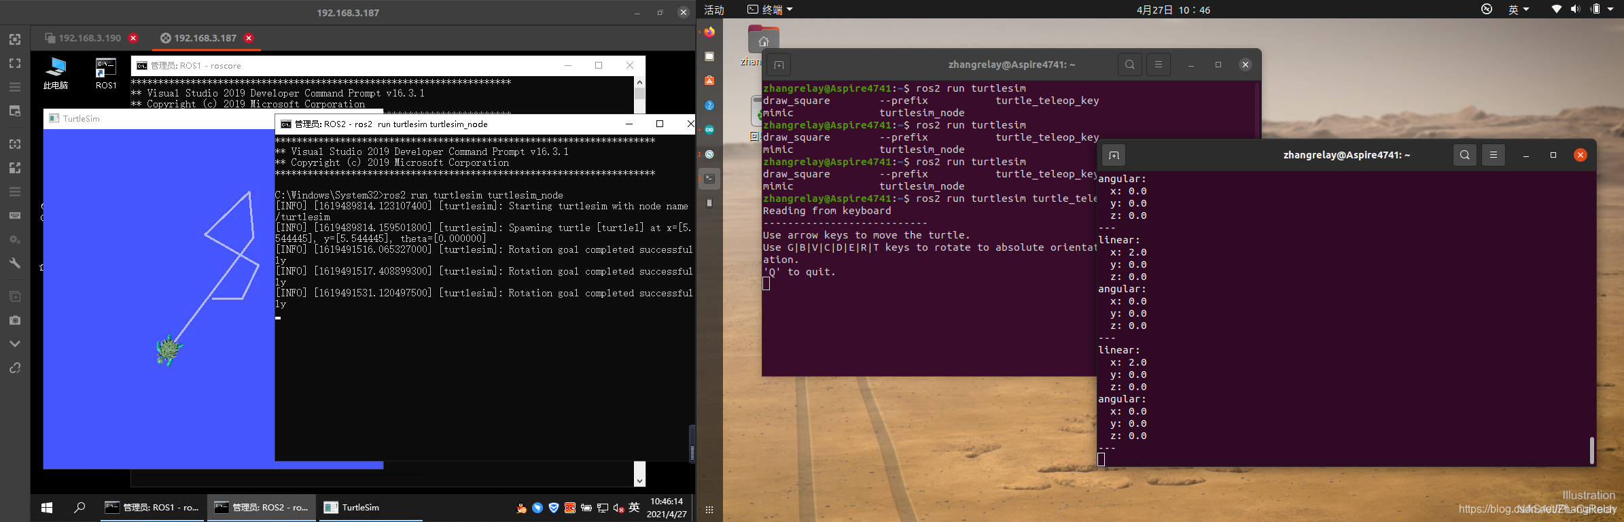Open the Windows clock showing 10:46:14
This screenshot has width=1624, height=522.
coord(667,508)
